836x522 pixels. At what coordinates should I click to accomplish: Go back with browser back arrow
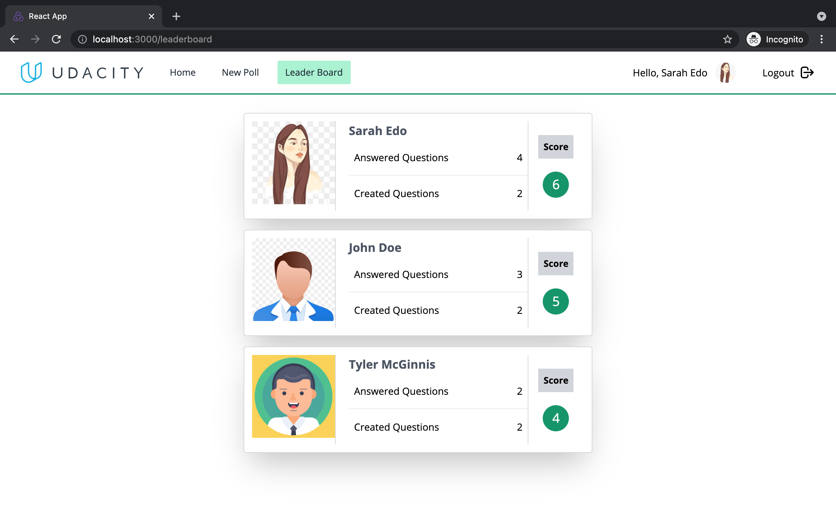coord(14,39)
